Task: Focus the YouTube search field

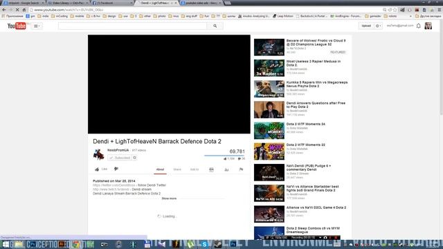Action: click(x=133, y=26)
